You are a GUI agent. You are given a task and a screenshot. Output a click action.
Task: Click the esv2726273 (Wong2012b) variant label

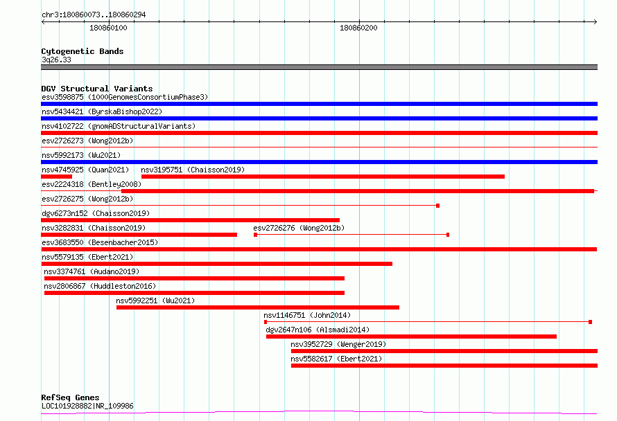point(87,141)
